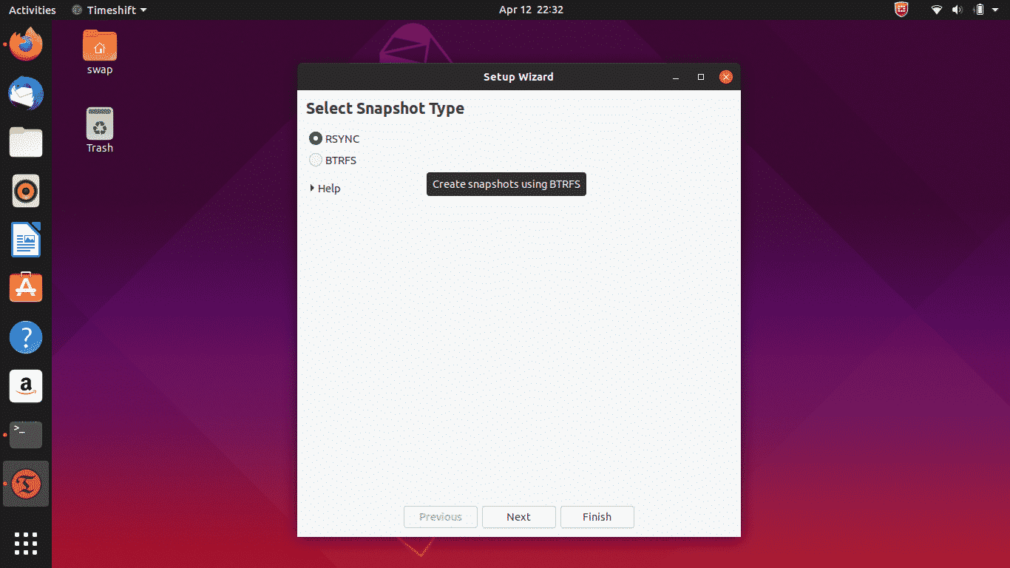The height and width of the screenshot is (568, 1010).
Task: Open the Help icon in dock
Action: (x=26, y=337)
